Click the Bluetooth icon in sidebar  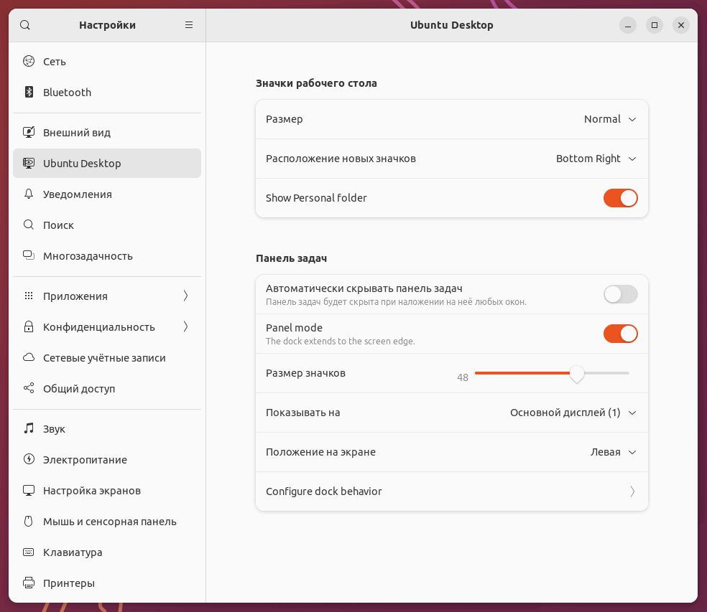29,93
